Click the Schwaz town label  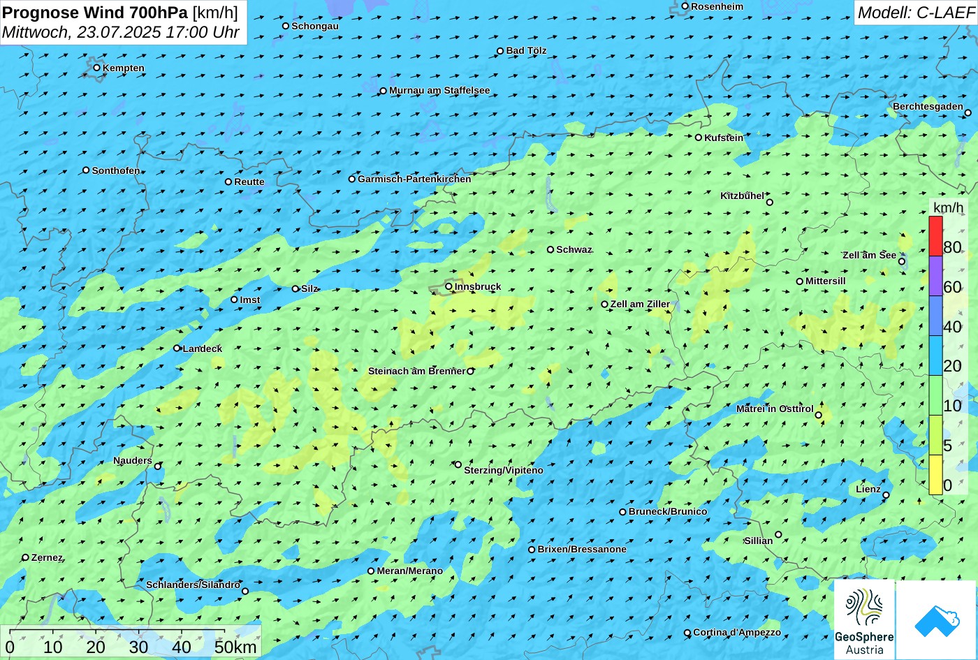point(574,249)
